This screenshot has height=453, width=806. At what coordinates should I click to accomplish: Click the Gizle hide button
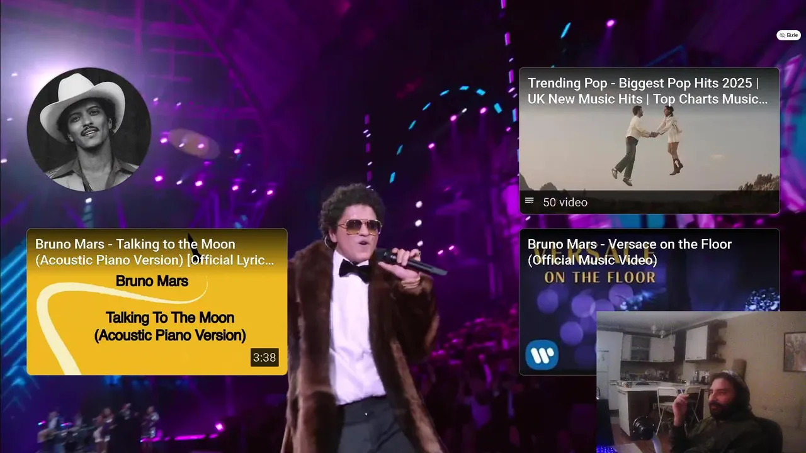click(x=788, y=35)
